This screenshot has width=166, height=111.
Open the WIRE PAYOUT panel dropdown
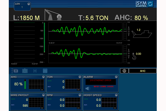[43, 95]
